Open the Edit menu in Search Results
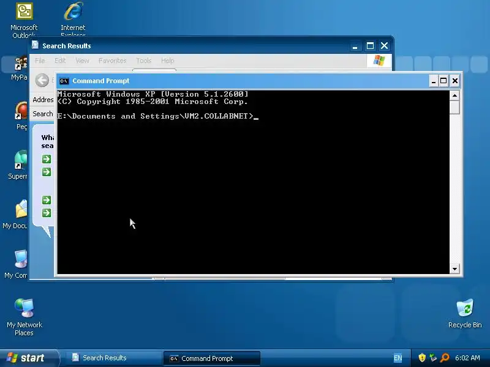 60,61
